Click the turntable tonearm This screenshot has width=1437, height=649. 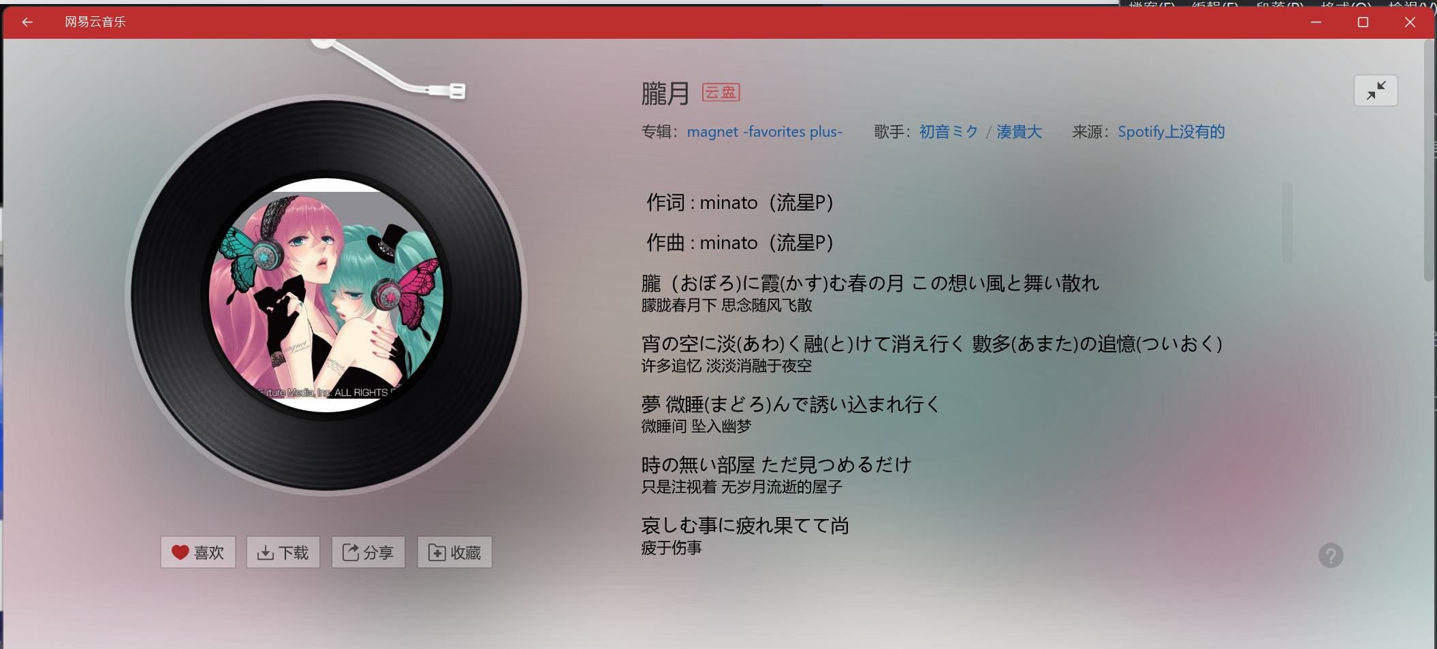click(389, 69)
